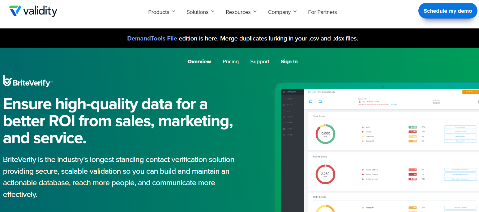Click the yellow dot beside Unknown

363,136
